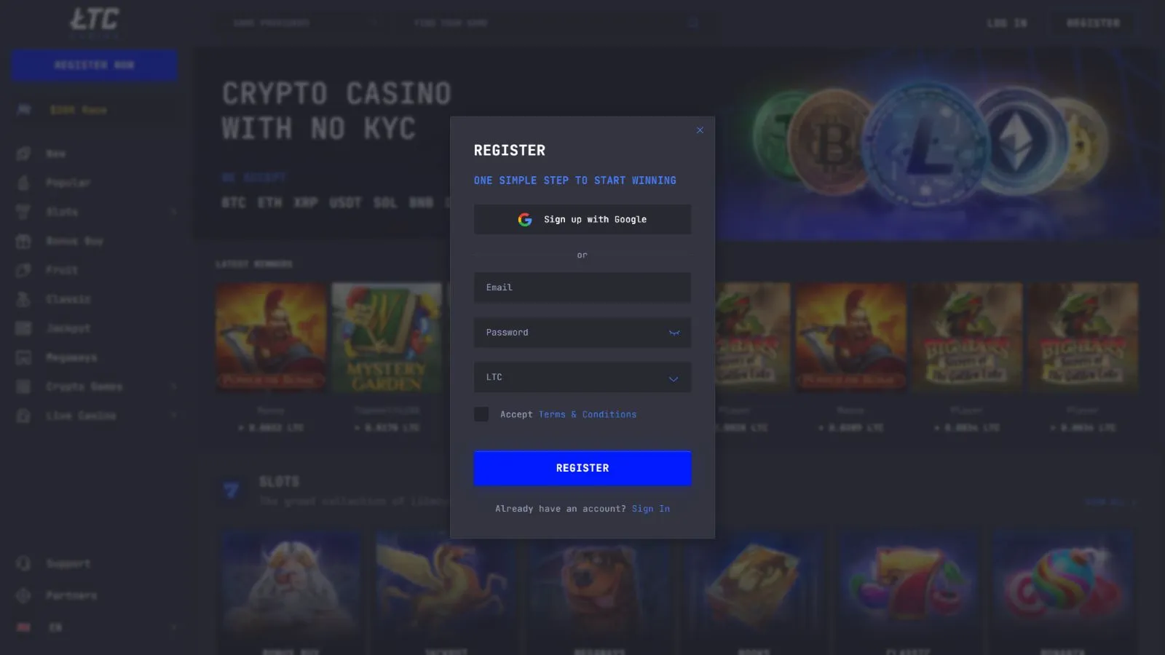The height and width of the screenshot is (655, 1165).
Task: Close the Register dialog with the X
Action: click(700, 130)
